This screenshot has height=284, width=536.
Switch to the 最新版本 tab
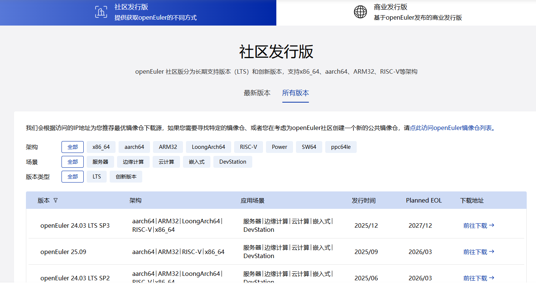(257, 93)
